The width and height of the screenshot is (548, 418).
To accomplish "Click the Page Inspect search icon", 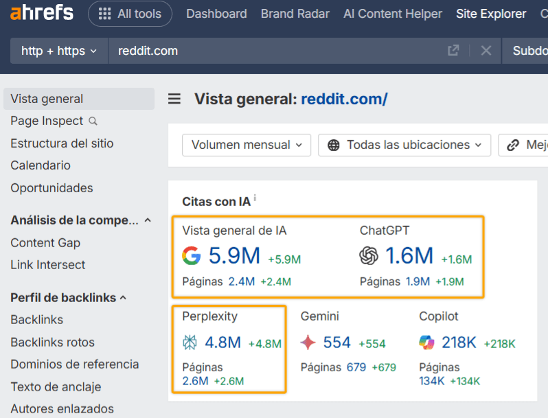I will 93,121.
